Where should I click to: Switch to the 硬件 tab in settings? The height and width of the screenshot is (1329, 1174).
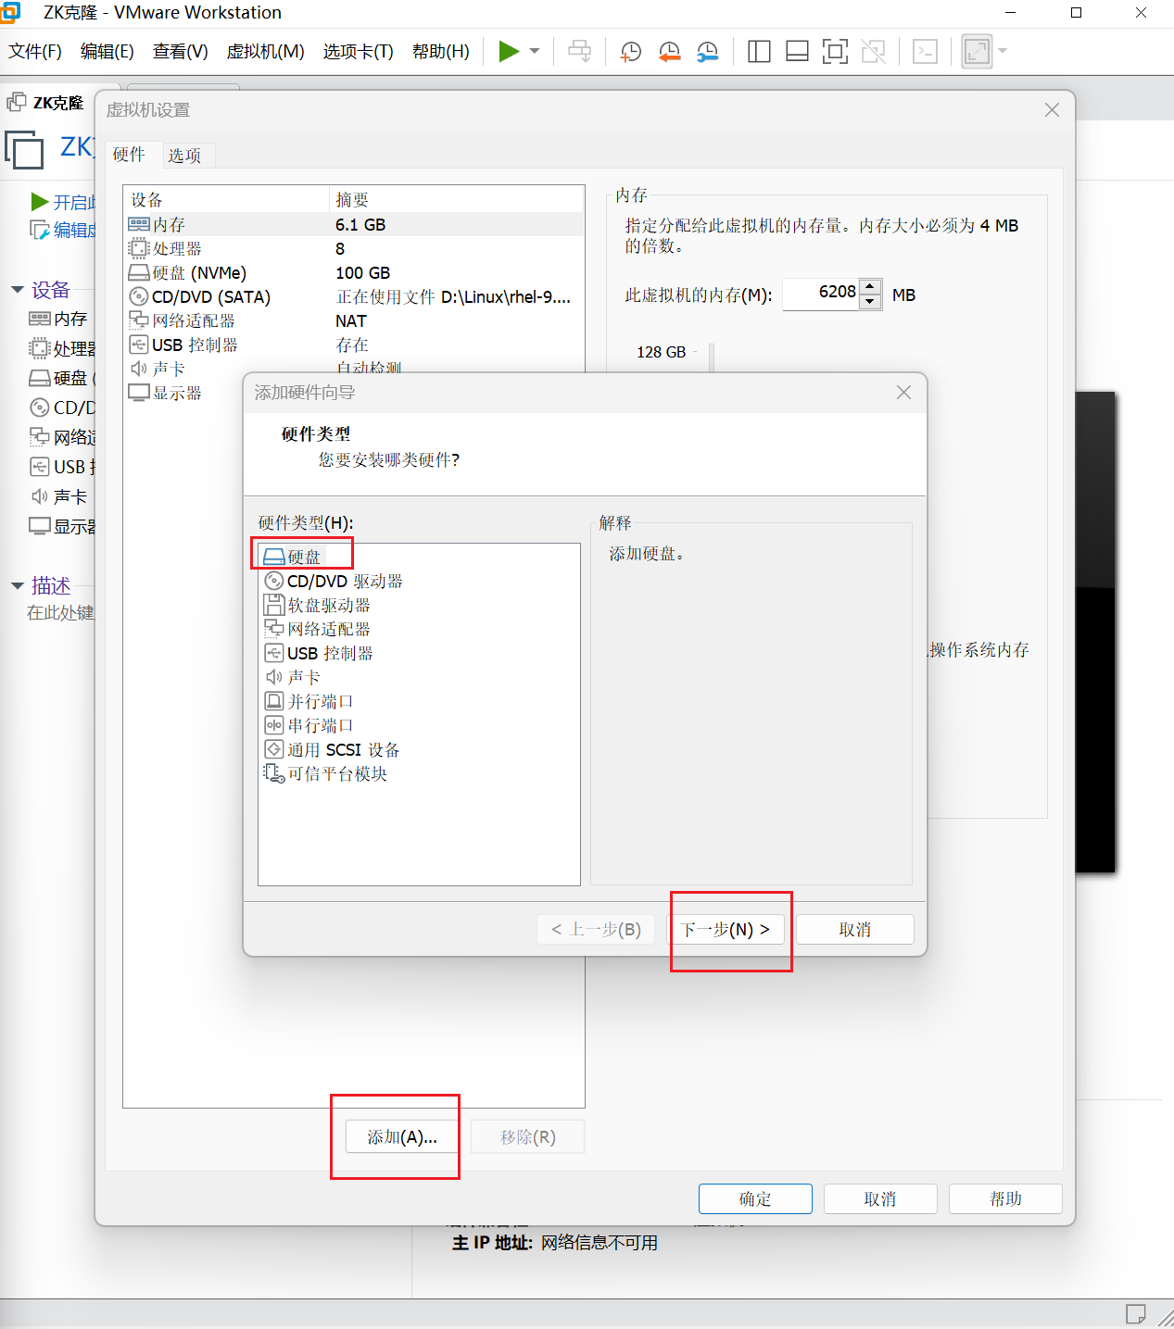pos(130,155)
